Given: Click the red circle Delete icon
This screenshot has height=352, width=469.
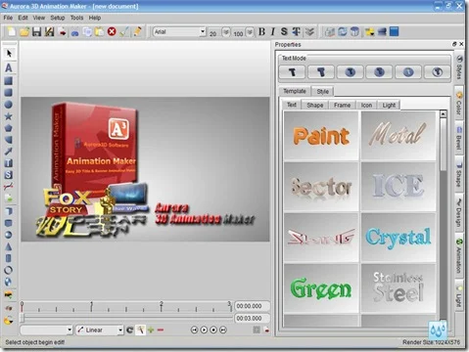Looking at the screenshot, I should point(112,31).
